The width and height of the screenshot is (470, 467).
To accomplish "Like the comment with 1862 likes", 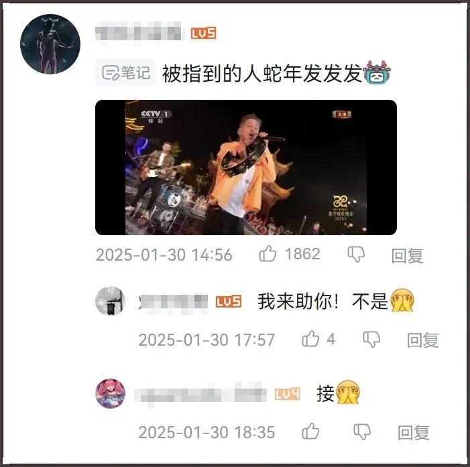I will (268, 254).
